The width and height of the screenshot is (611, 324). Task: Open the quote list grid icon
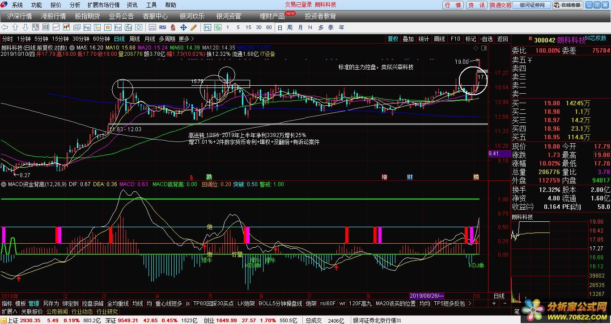click(46, 27)
